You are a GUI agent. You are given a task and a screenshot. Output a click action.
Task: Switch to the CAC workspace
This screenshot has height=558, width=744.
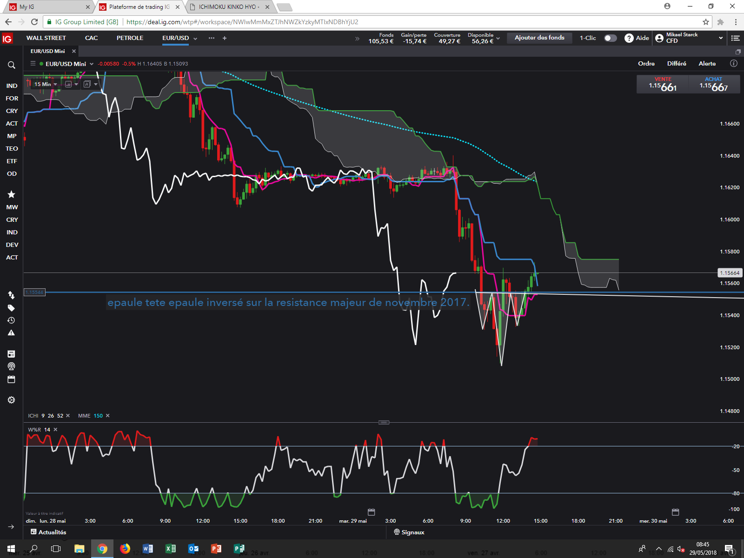[x=91, y=38]
